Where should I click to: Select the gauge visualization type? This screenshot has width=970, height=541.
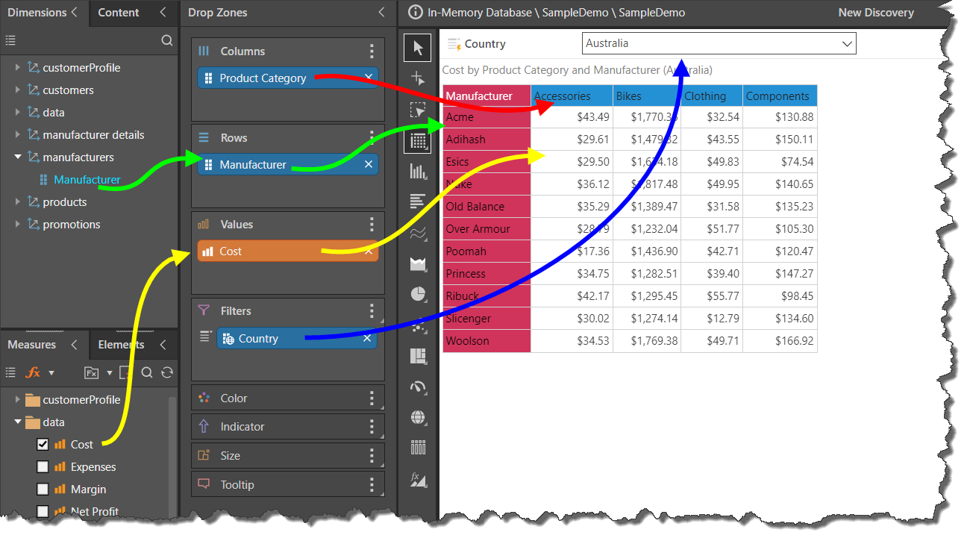pos(418,387)
